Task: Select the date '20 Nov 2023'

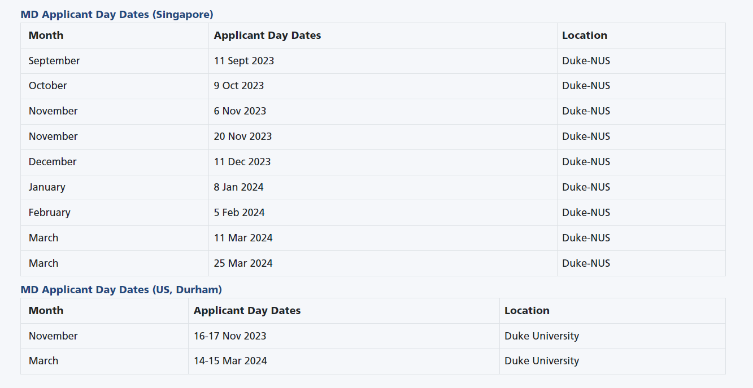Action: (243, 136)
